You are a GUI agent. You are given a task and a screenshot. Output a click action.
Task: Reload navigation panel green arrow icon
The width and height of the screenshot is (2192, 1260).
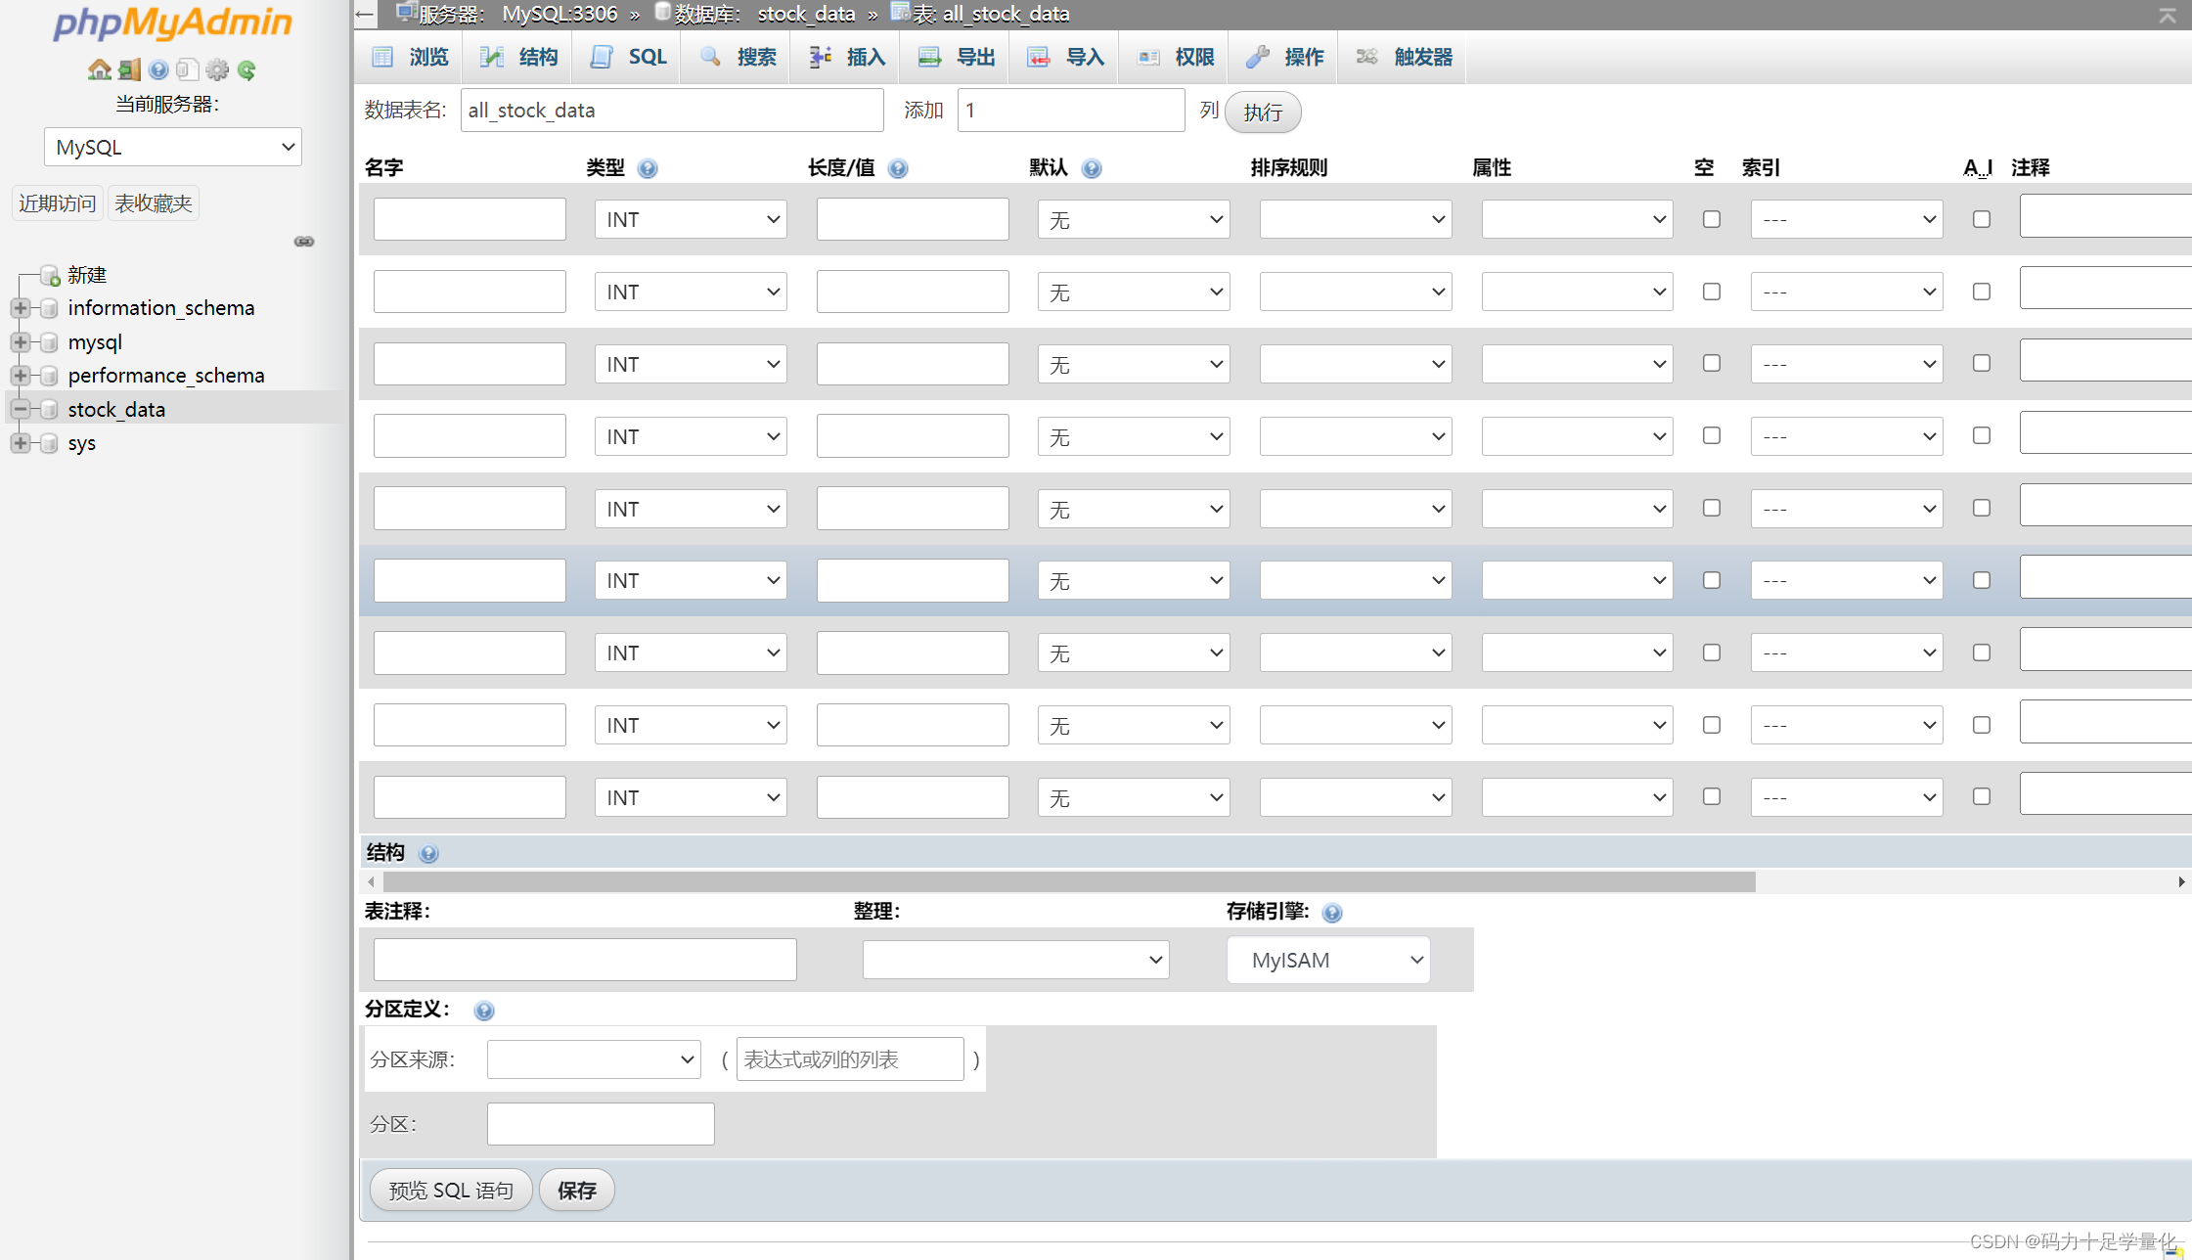tap(246, 69)
